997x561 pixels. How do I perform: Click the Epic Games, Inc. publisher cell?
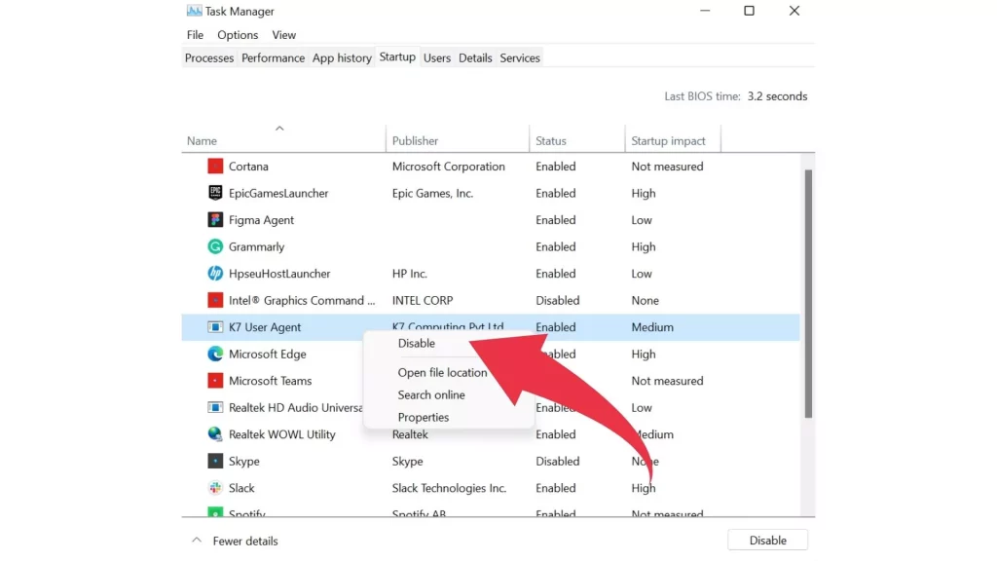pyautogui.click(x=432, y=194)
